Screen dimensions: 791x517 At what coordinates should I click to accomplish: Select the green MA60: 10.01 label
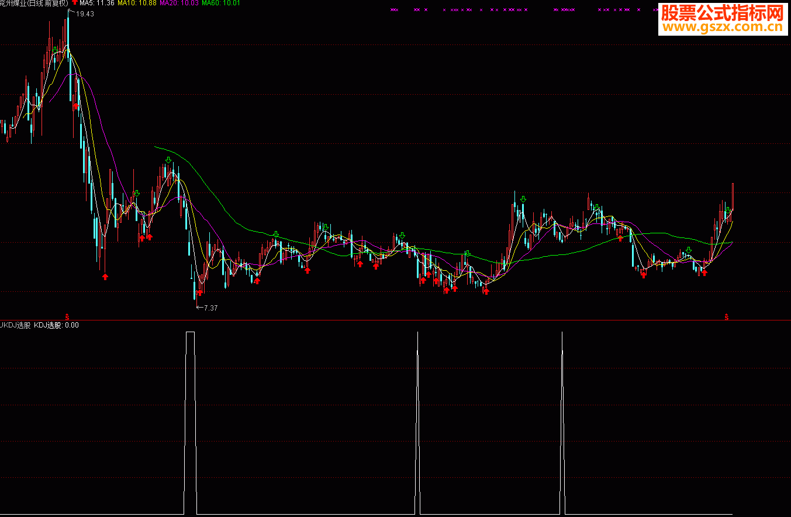[x=221, y=4]
